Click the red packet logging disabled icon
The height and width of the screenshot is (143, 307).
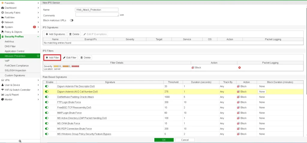coord(240,67)
